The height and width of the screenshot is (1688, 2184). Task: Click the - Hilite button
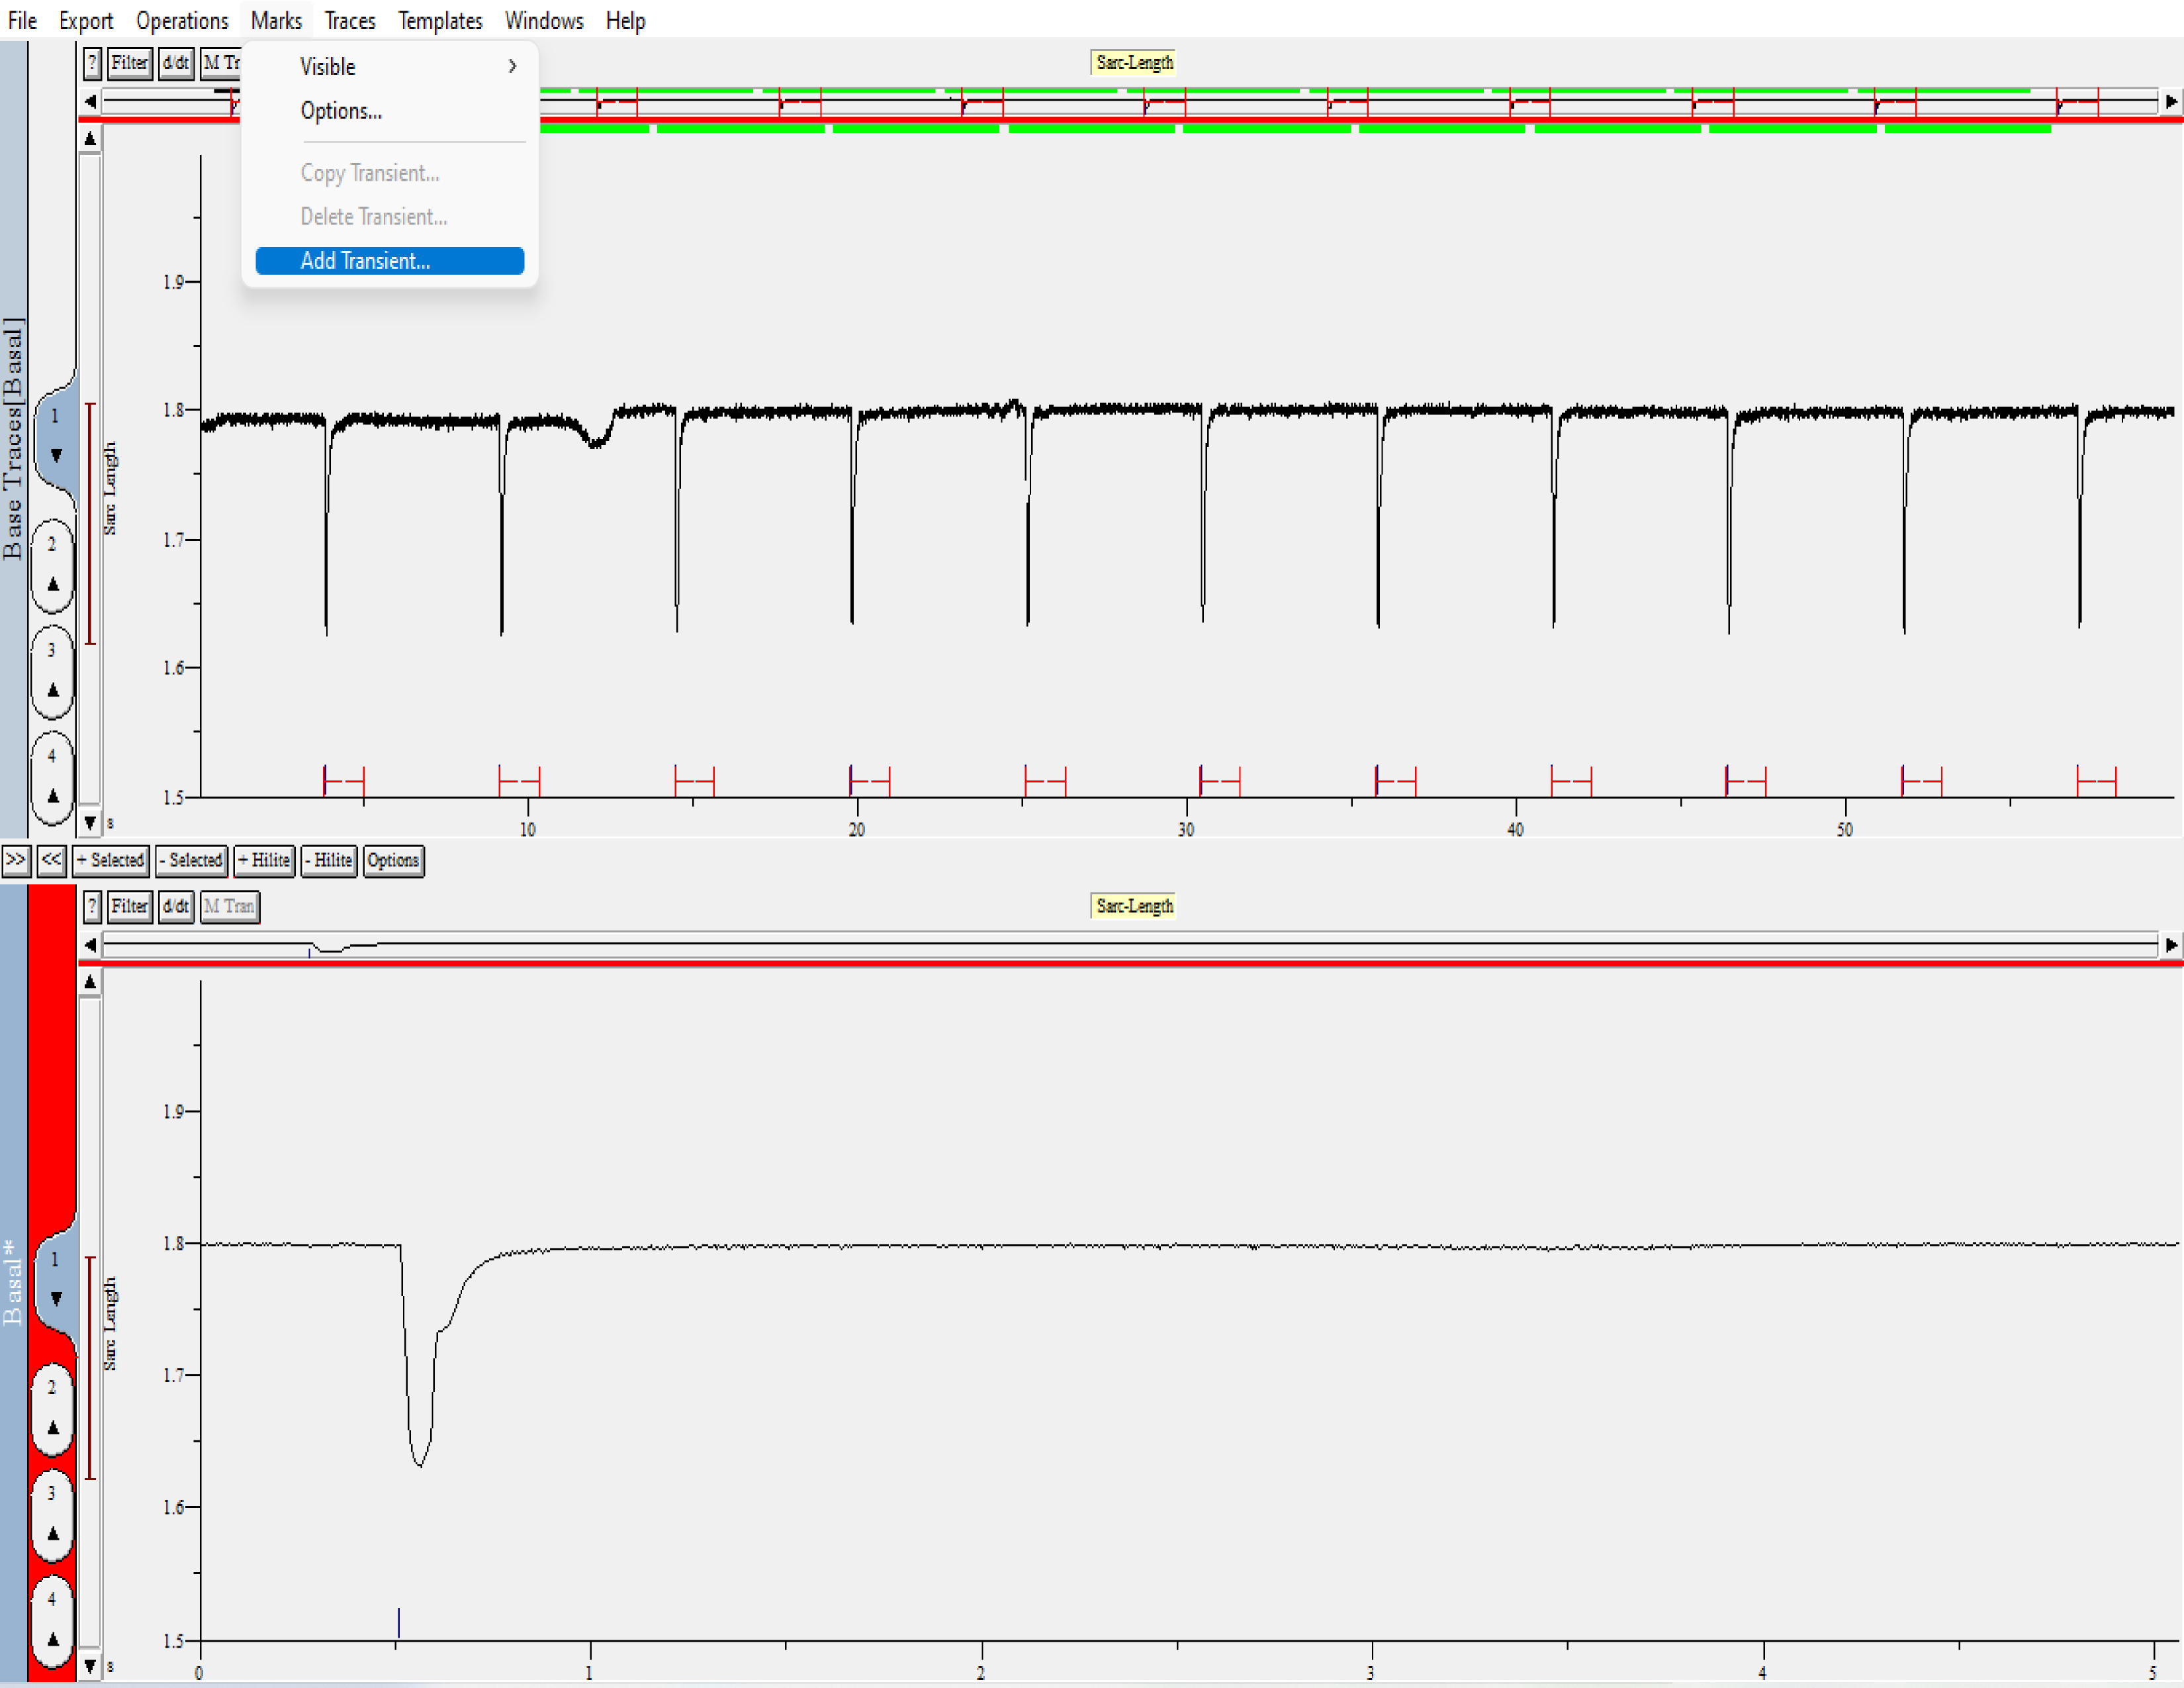click(329, 860)
